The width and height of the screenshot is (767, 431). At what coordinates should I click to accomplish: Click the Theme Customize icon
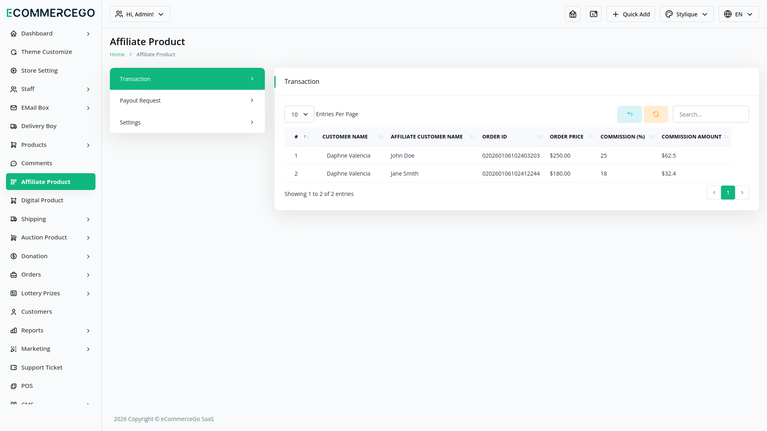pyautogui.click(x=14, y=52)
